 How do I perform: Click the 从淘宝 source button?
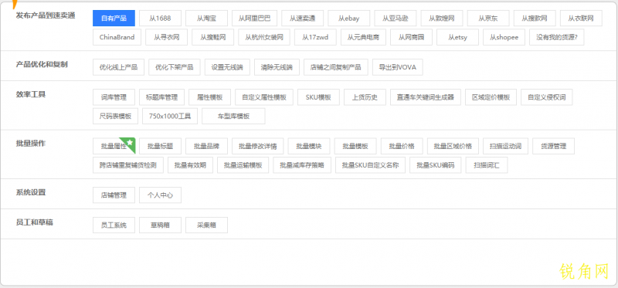coord(206,18)
